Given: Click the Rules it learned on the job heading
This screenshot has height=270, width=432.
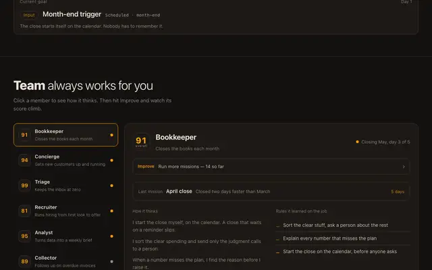Looking at the screenshot, I should [x=302, y=211].
